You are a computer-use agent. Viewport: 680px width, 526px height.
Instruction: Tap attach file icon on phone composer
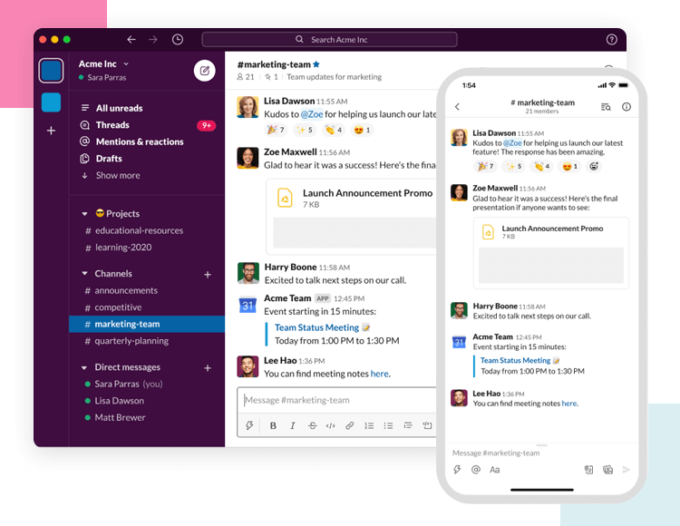[588, 470]
